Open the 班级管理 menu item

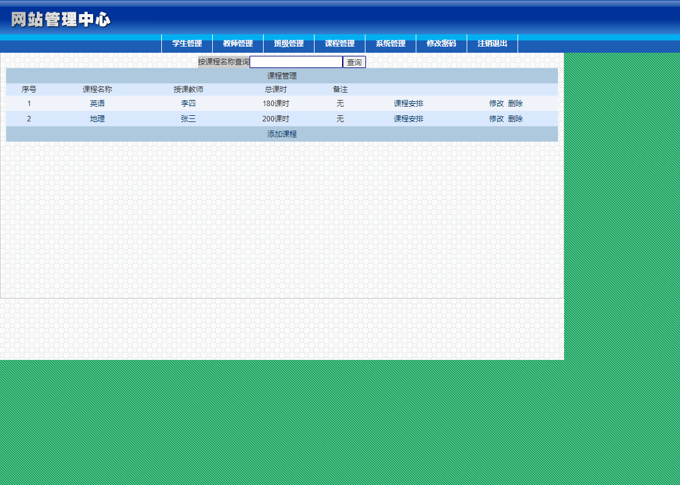[289, 44]
